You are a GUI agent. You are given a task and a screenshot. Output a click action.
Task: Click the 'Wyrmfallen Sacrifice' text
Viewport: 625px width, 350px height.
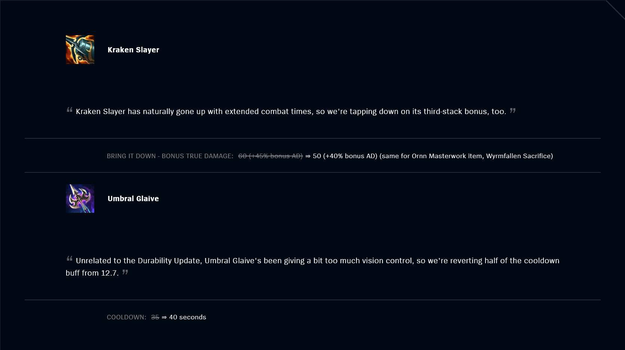coord(520,156)
